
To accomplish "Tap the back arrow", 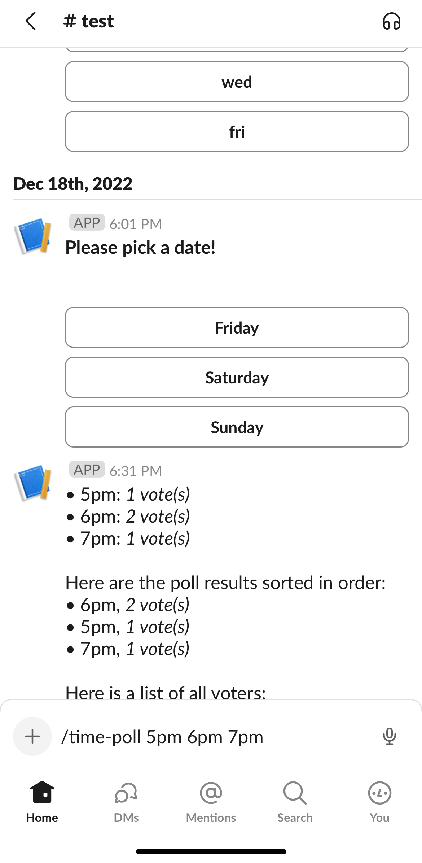I will [x=31, y=21].
